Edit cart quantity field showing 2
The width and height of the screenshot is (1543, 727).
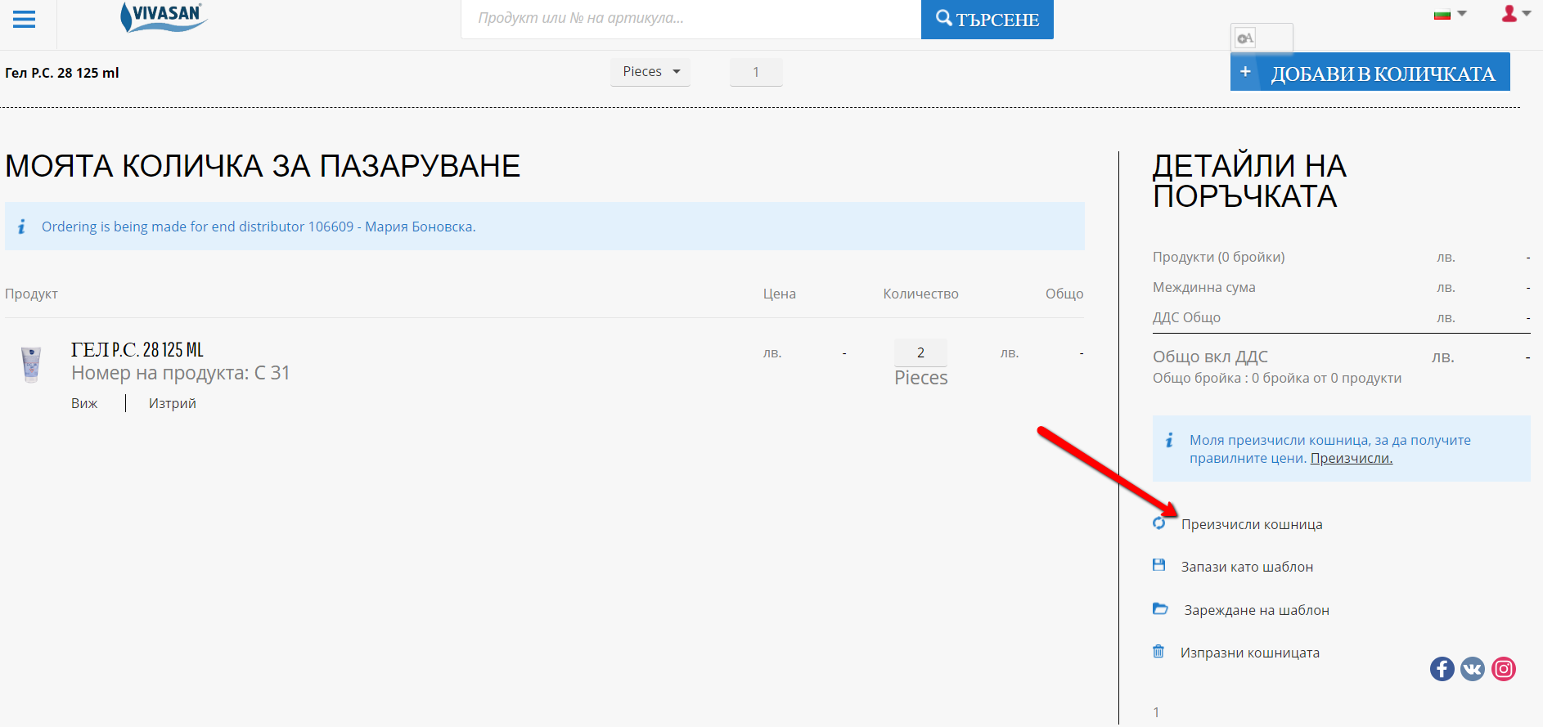[920, 352]
